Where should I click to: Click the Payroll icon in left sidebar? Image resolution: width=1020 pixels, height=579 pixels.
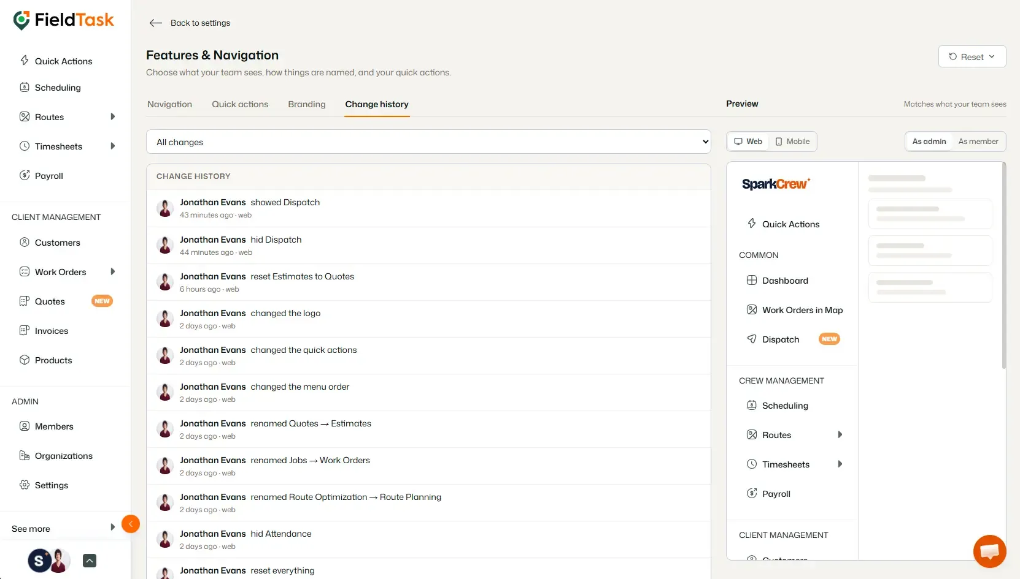pyautogui.click(x=25, y=175)
